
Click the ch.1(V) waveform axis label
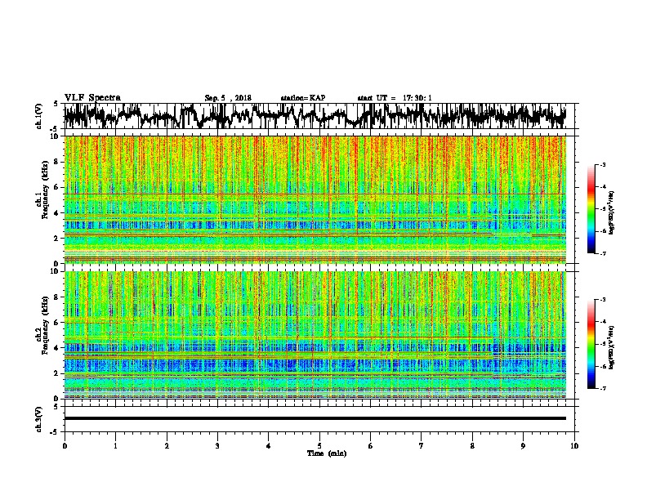(x=39, y=116)
